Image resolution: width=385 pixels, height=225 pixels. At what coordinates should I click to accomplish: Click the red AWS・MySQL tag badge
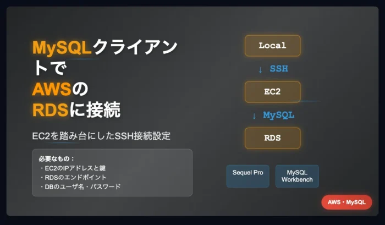(x=346, y=202)
